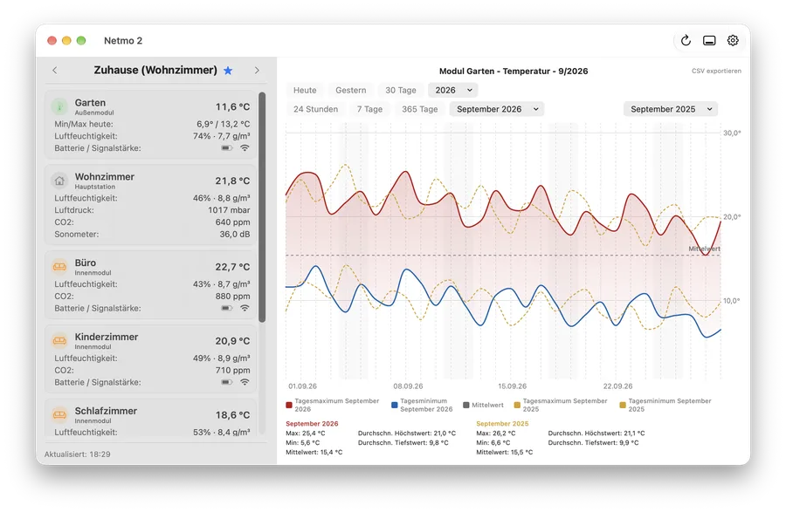This screenshot has height=512, width=786.
Task: Click CSV exportieren link
Action: pos(716,71)
